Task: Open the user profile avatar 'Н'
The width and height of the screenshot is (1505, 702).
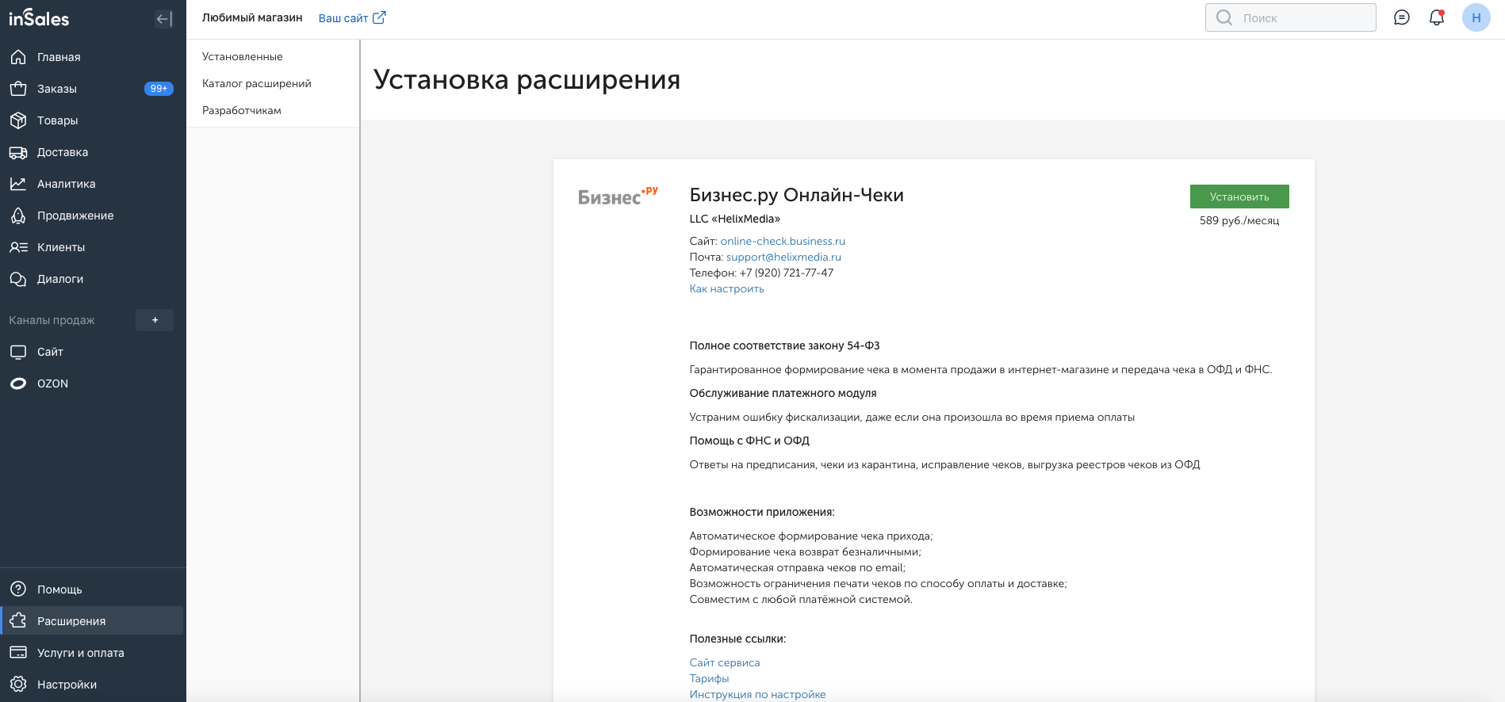Action: (1476, 17)
